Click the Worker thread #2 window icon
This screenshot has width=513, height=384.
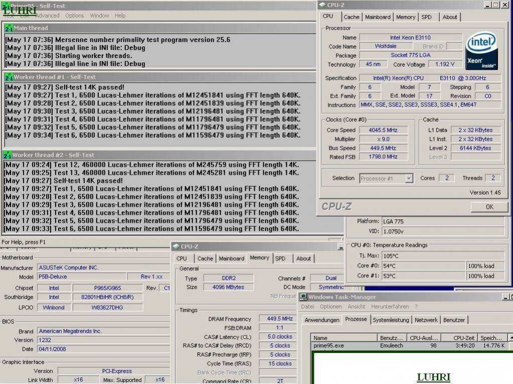point(7,155)
